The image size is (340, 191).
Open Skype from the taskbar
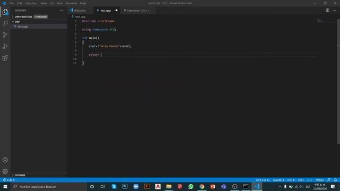[114, 186]
